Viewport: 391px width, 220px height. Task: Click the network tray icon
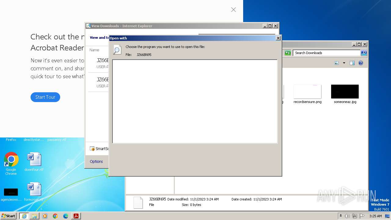[x=355, y=216]
